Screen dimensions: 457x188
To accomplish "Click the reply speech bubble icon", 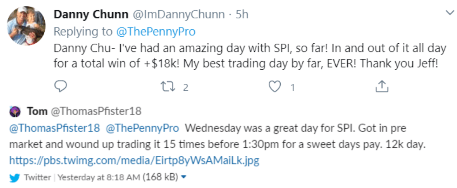I will pyautogui.click(x=60, y=87).
